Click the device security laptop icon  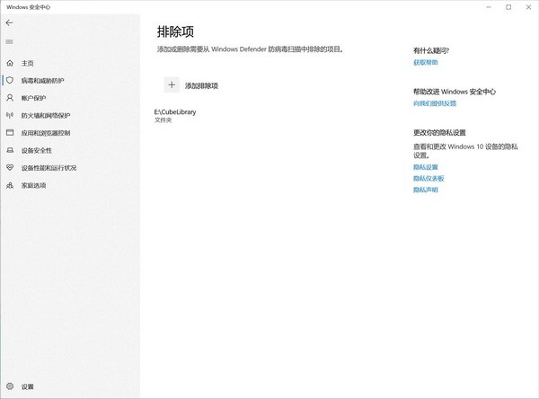pyautogui.click(x=10, y=150)
